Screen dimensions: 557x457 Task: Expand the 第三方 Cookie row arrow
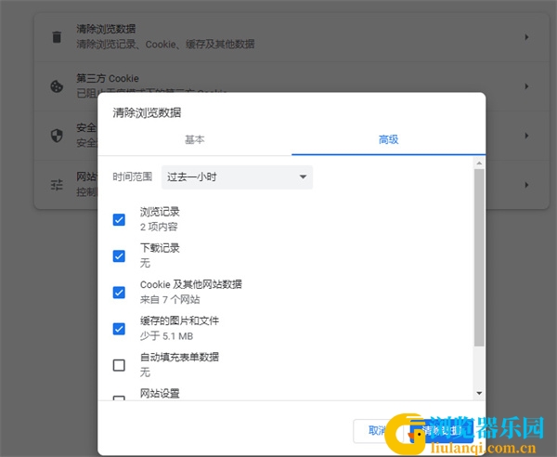click(x=526, y=86)
